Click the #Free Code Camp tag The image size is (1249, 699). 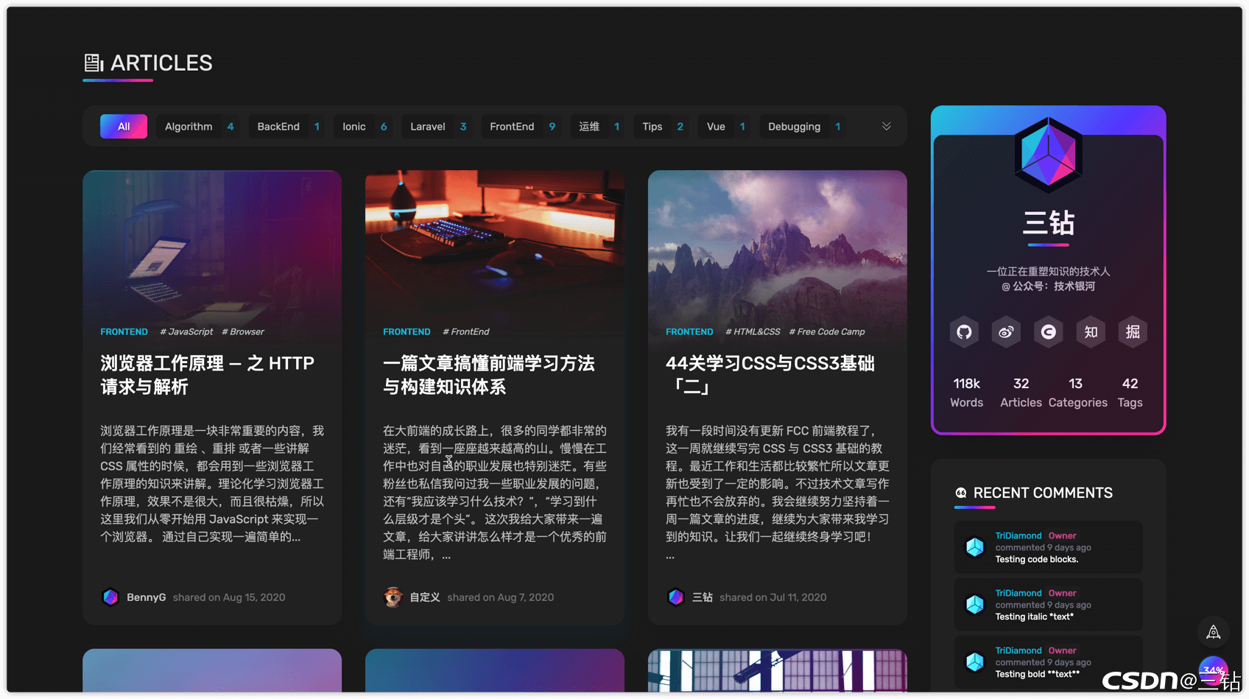827,332
